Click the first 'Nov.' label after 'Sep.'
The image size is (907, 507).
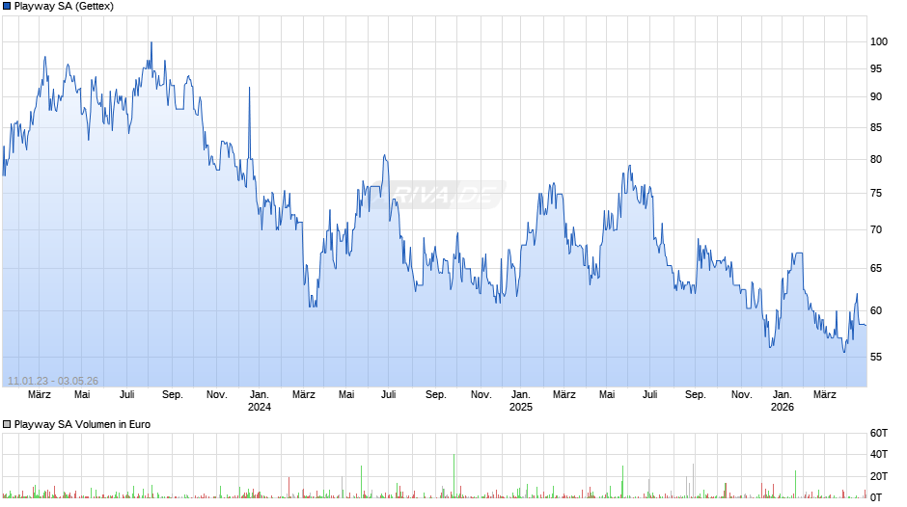(x=217, y=394)
